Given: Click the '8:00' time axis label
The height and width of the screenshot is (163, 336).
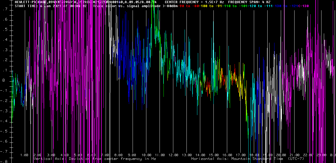Looking at the screenshot, I should tap(119, 155).
